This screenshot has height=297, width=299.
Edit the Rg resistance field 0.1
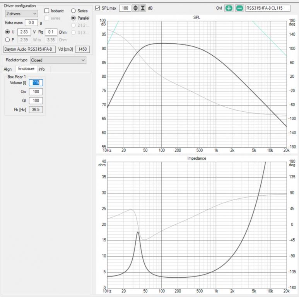[51, 32]
